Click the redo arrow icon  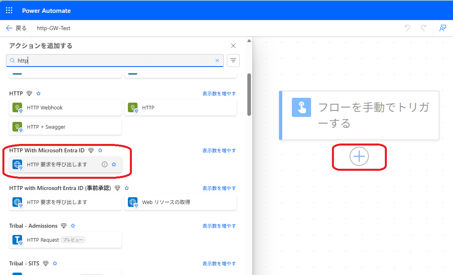click(x=423, y=28)
